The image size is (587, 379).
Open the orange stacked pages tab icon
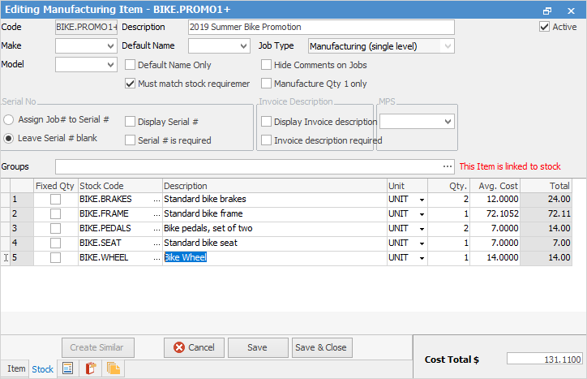pyautogui.click(x=113, y=368)
